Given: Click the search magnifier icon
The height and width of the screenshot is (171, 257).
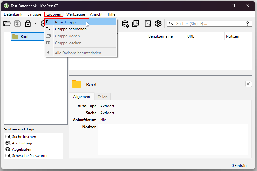Looking at the screenshot, I should pos(171,23).
